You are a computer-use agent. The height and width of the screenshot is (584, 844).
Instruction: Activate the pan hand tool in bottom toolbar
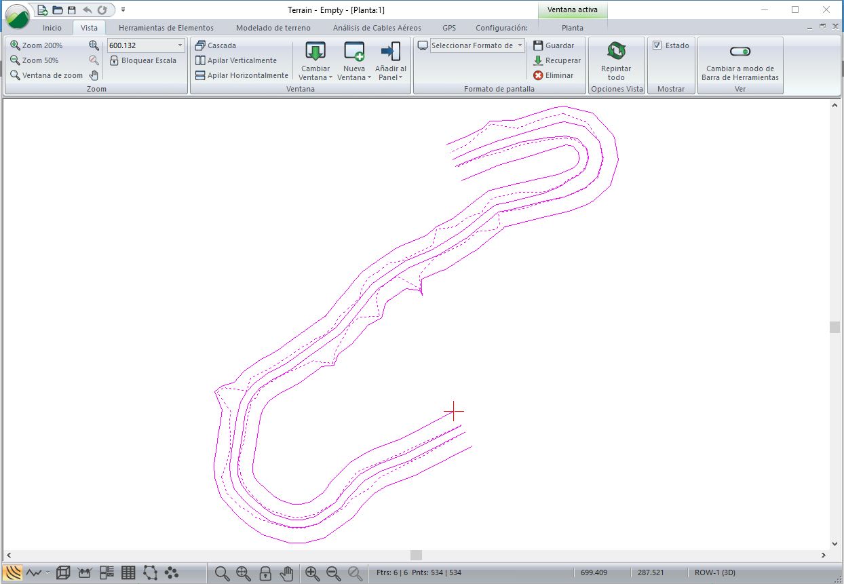(287, 573)
